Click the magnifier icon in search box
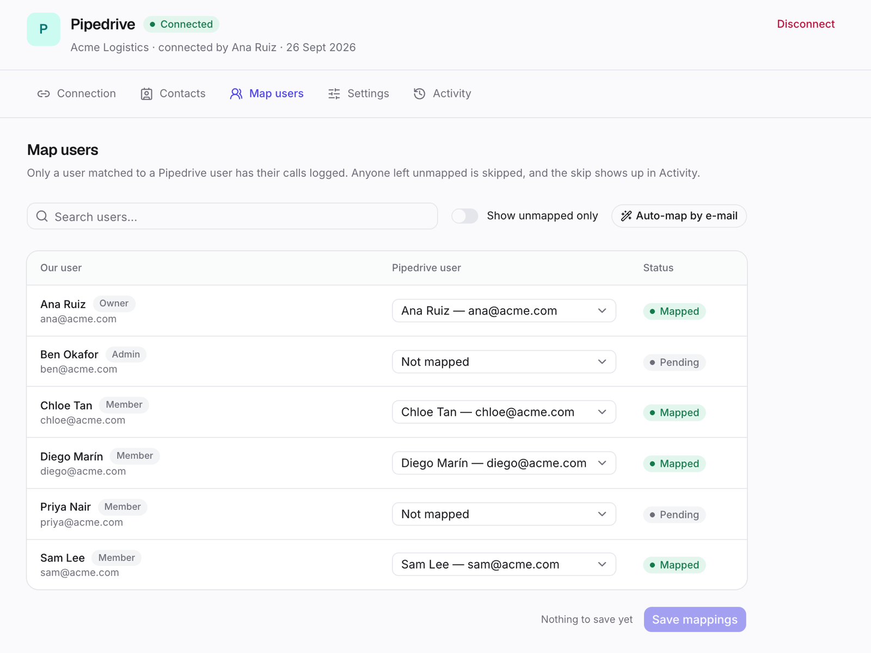 (x=42, y=217)
